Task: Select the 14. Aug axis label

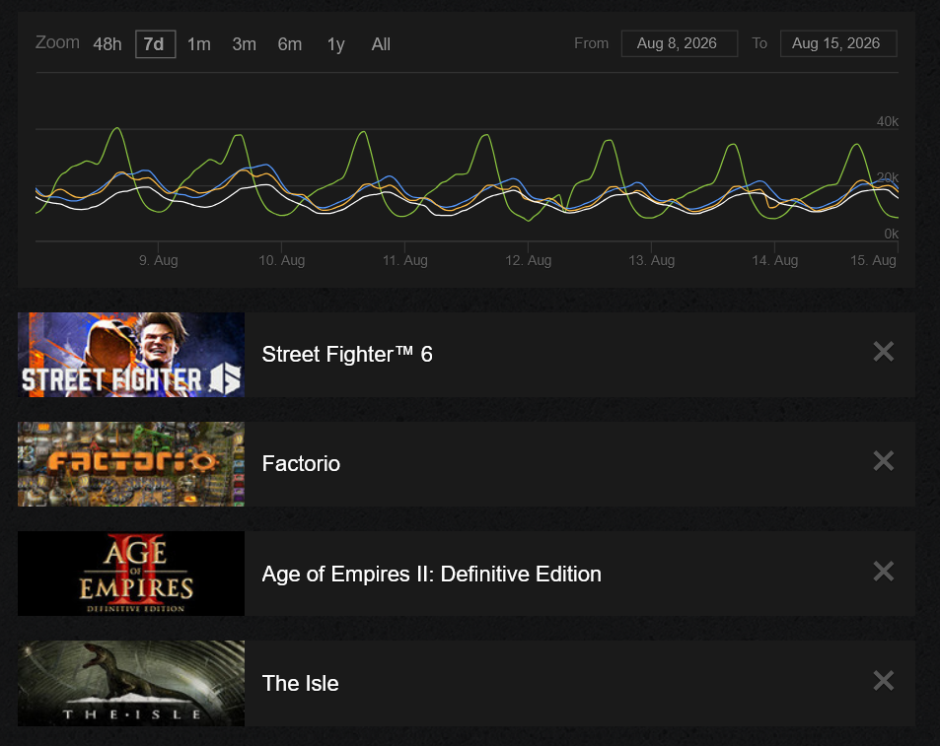Action: click(x=775, y=260)
